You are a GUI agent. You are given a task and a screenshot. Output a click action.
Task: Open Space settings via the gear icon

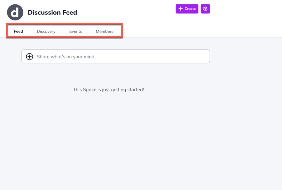click(x=205, y=9)
